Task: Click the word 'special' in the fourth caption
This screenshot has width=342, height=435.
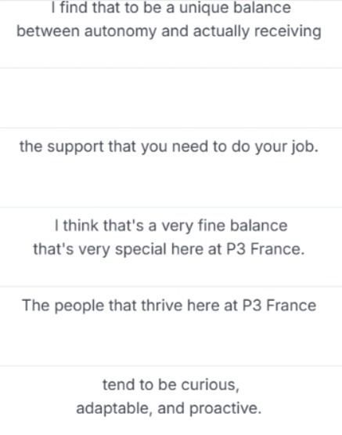Action: (x=141, y=249)
